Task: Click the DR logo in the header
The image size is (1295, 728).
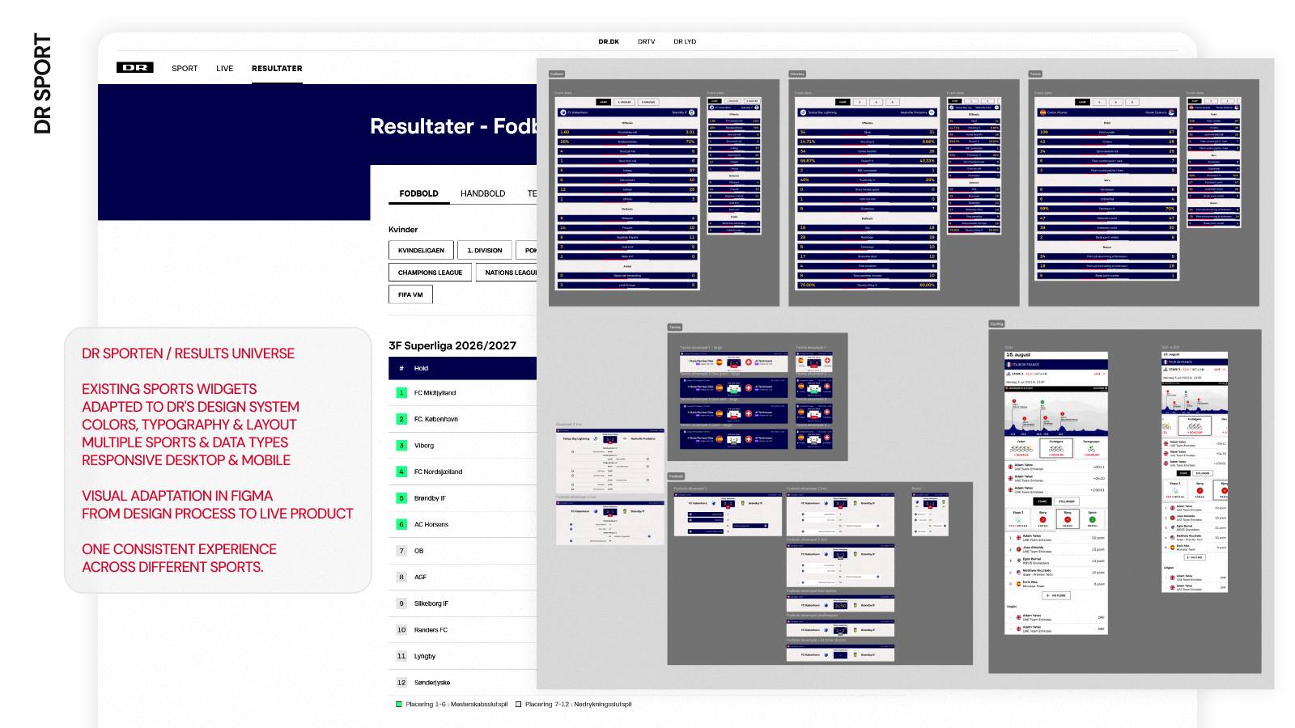Action: 134,68
